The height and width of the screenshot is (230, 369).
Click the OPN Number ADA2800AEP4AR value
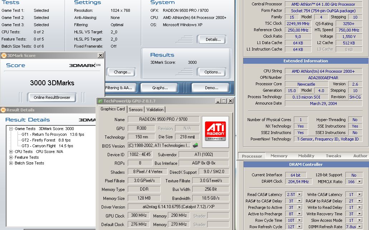[323, 77]
